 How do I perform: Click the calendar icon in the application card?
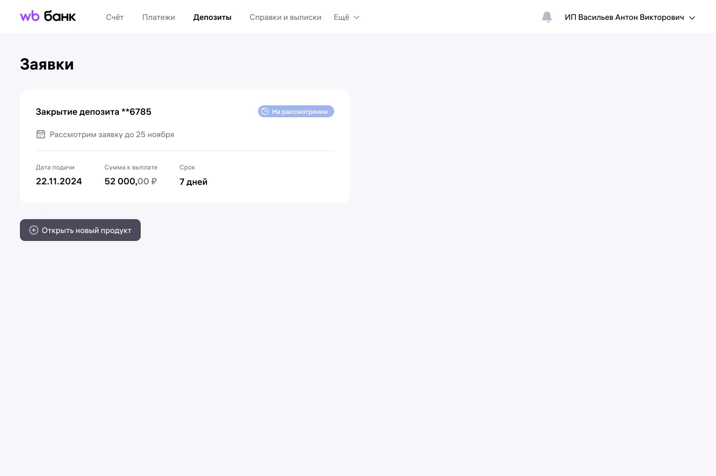pos(41,134)
